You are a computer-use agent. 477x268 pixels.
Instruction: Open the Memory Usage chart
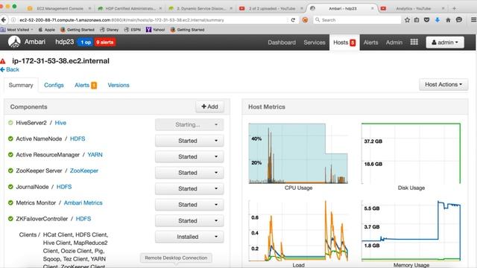pos(411,231)
